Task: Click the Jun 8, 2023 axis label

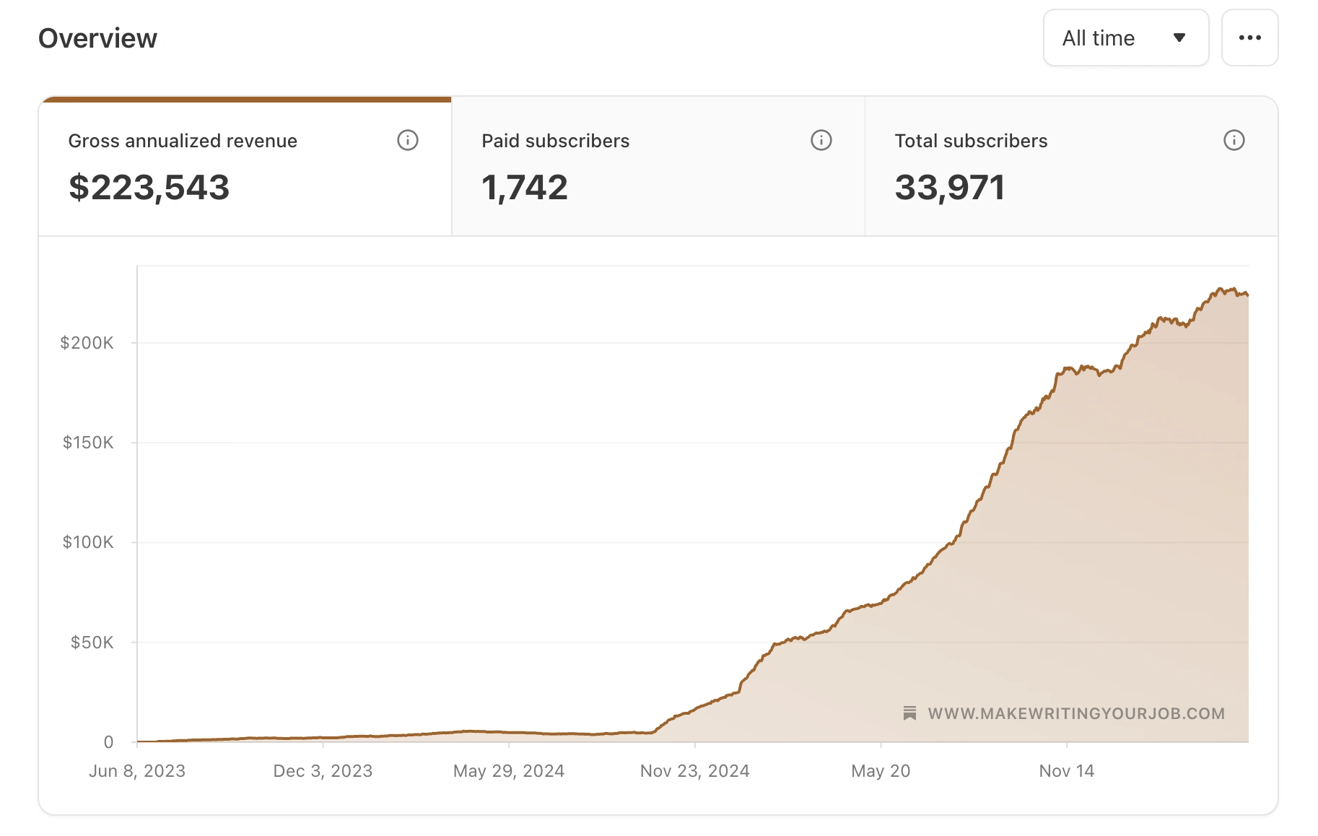Action: [x=137, y=771]
